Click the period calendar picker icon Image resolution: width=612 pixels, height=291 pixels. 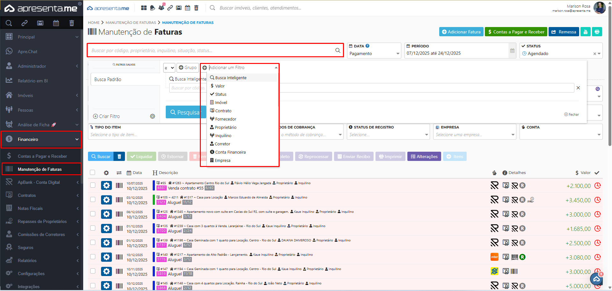[x=512, y=51]
